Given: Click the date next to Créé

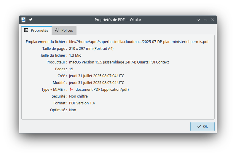Looking at the screenshot, I should pos(97,76).
